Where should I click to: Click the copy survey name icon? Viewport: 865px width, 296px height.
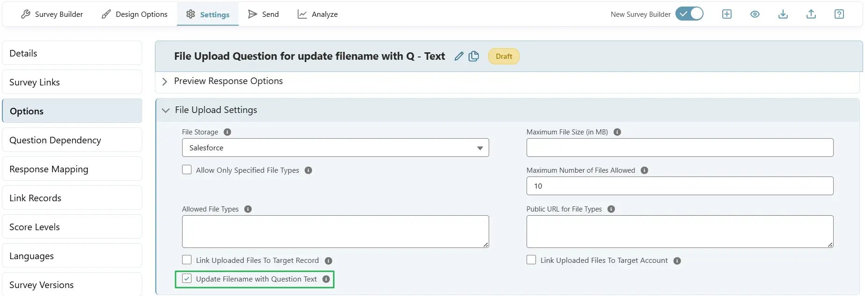(x=474, y=56)
